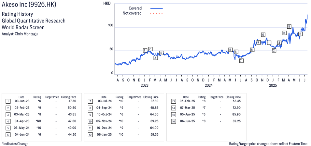Click the Not covered legend label
Image resolution: width=311 pixels, height=146 pixels.
click(132, 13)
